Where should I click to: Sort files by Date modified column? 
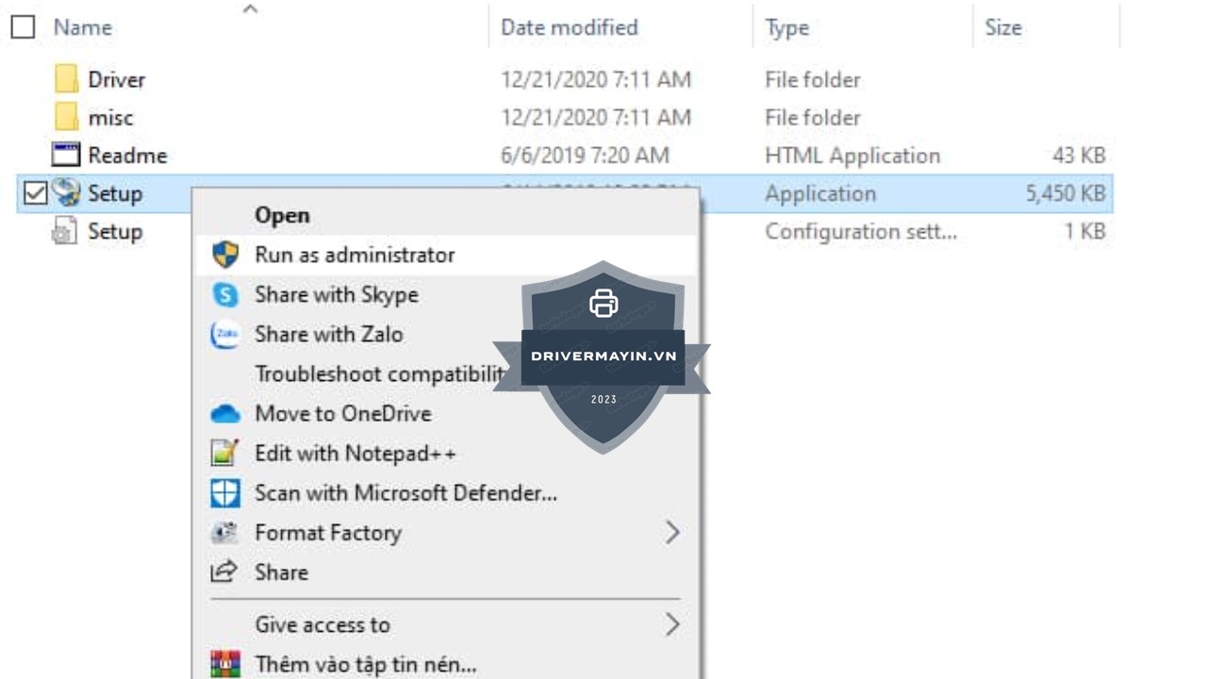pyautogui.click(x=569, y=27)
